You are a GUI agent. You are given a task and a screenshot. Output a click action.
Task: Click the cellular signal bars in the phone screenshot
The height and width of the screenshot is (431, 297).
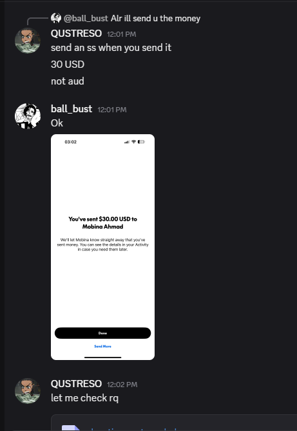[x=127, y=142]
